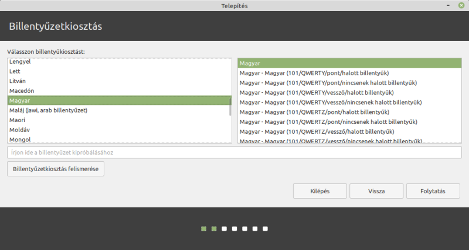Click Billentyűzetkiosztás felismerése button
The image size is (469, 250).
56,169
